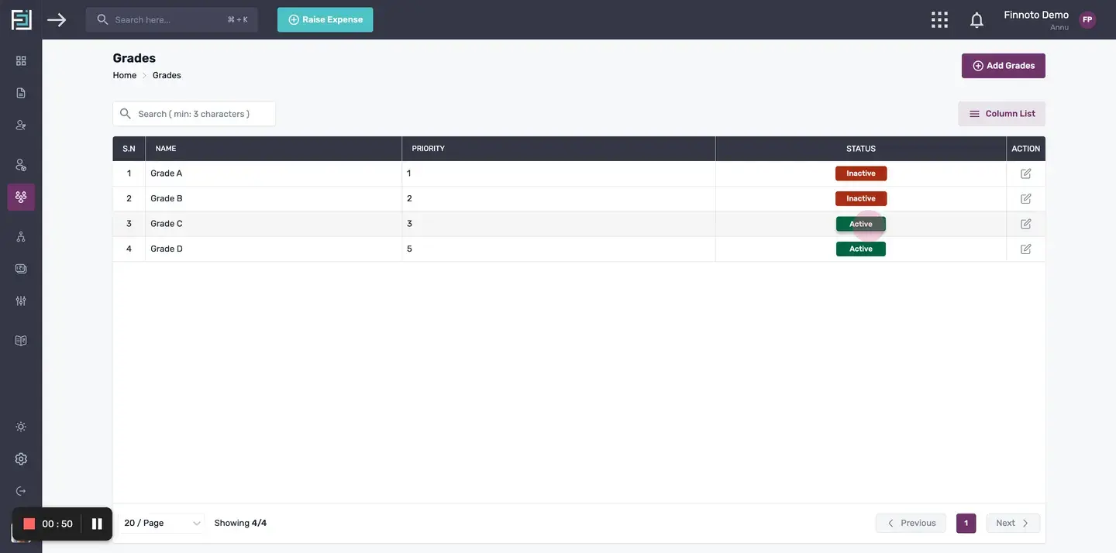
Task: Navigate to Home breadcrumb
Action: (x=125, y=75)
